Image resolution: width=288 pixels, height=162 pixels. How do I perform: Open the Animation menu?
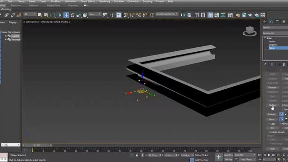click(x=71, y=1)
